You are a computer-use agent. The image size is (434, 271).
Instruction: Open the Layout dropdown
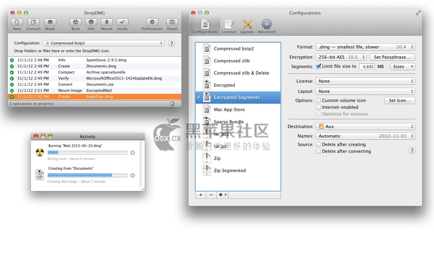click(366, 91)
